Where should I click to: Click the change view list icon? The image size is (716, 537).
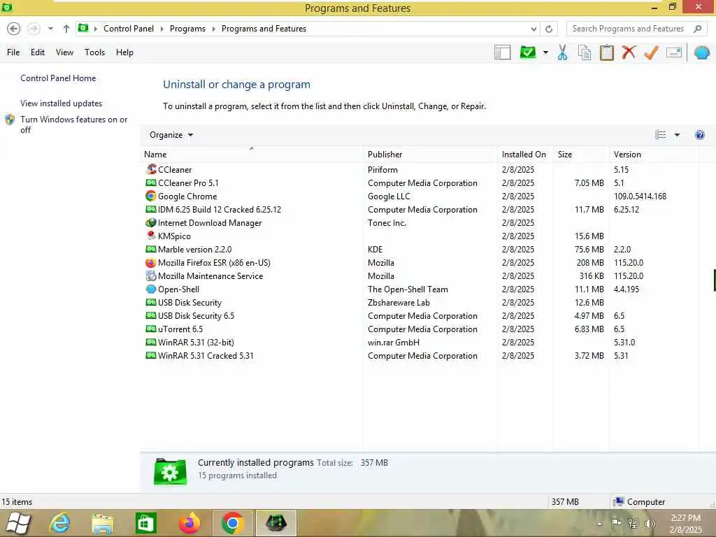click(x=660, y=135)
